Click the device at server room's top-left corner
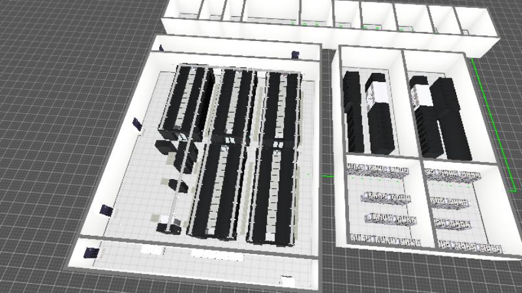Screen dimensions: 522x293 [x=161, y=47]
